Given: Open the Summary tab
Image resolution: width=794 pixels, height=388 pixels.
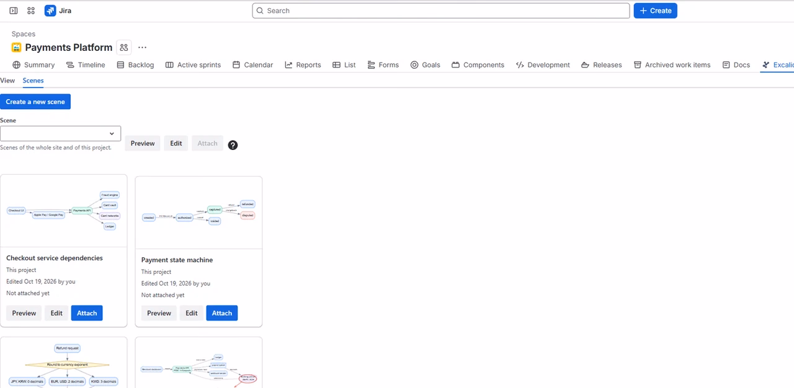Looking at the screenshot, I should pyautogui.click(x=33, y=64).
